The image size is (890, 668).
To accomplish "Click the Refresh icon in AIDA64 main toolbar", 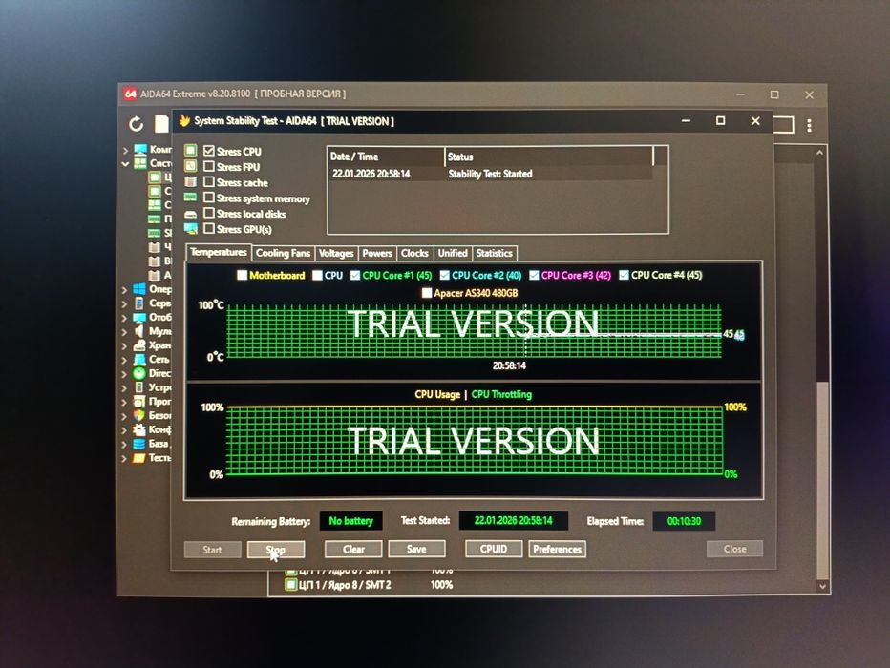I will tap(137, 124).
